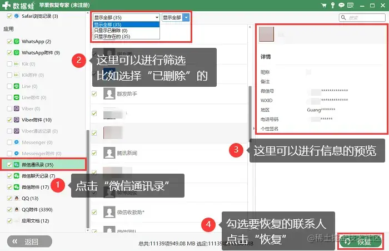This screenshot has width=389, height=251.
Task: Open the 应用文档 (12) category
Action: coord(35,221)
